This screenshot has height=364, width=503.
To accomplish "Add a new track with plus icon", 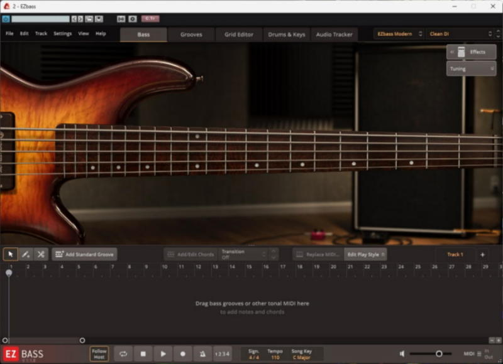I will coord(482,254).
